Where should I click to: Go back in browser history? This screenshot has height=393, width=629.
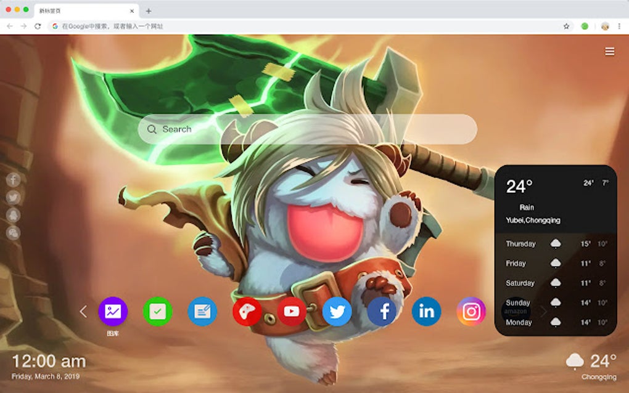pyautogui.click(x=10, y=26)
